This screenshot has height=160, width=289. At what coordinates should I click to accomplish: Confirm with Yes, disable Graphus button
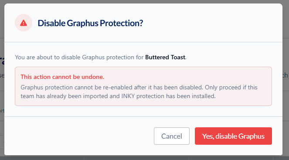pos(233,136)
